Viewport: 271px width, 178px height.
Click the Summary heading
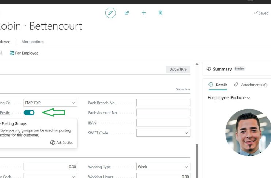click(x=222, y=69)
